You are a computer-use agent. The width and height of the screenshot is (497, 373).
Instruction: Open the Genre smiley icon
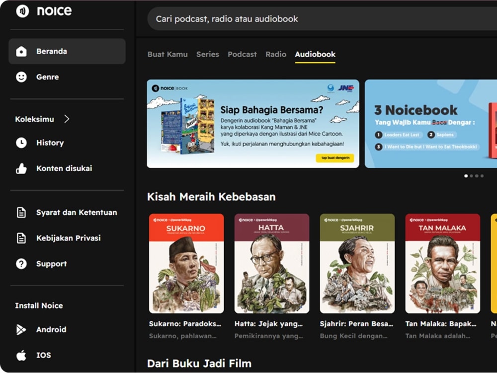(x=21, y=77)
